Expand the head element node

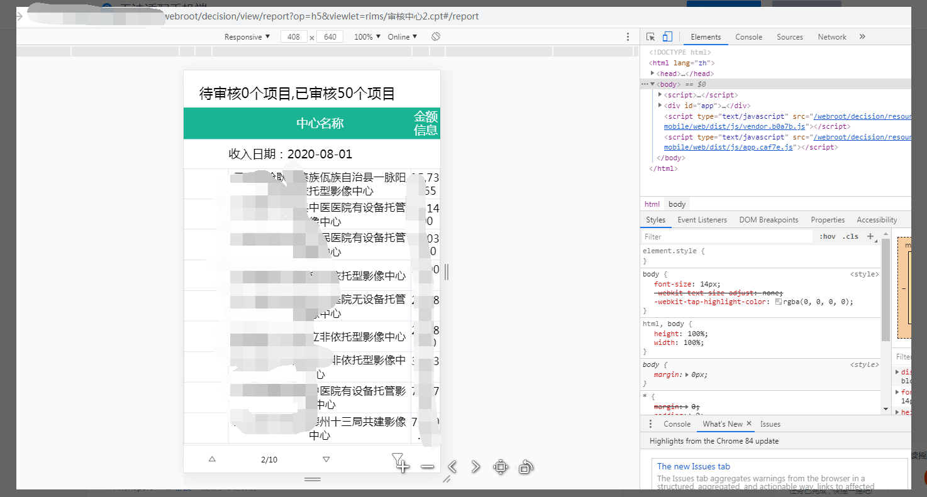tap(653, 74)
